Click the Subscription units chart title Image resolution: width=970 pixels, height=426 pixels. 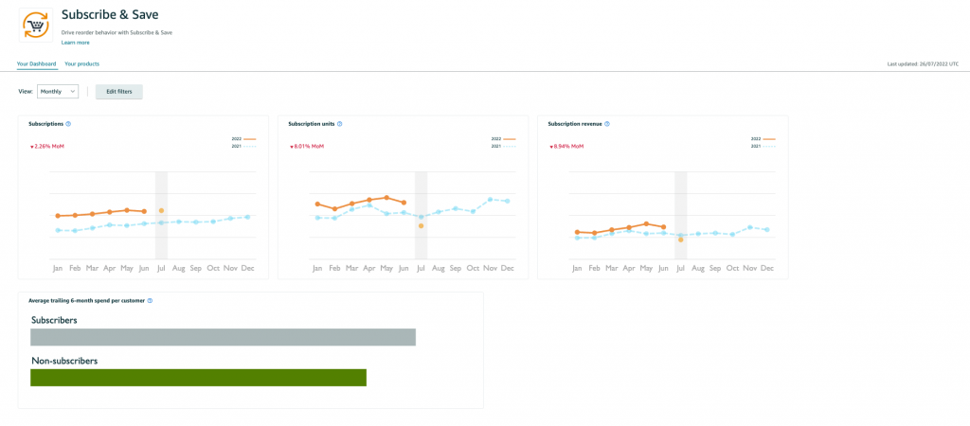311,124
